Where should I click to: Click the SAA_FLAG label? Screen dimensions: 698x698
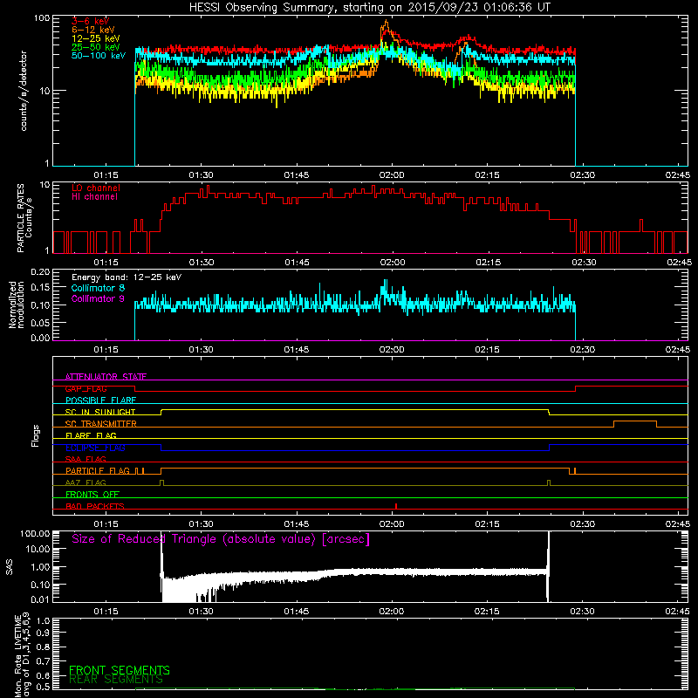click(86, 459)
